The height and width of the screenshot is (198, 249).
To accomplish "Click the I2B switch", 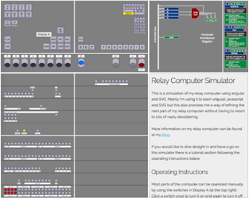I will tap(7, 47).
